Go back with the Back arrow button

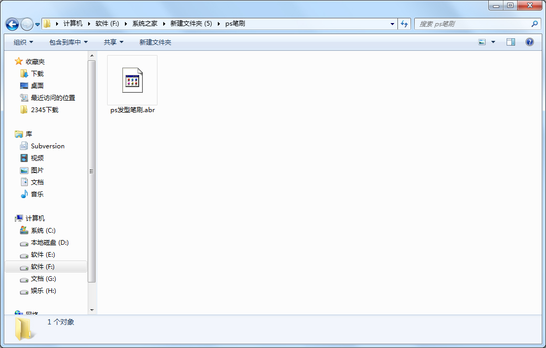12,24
